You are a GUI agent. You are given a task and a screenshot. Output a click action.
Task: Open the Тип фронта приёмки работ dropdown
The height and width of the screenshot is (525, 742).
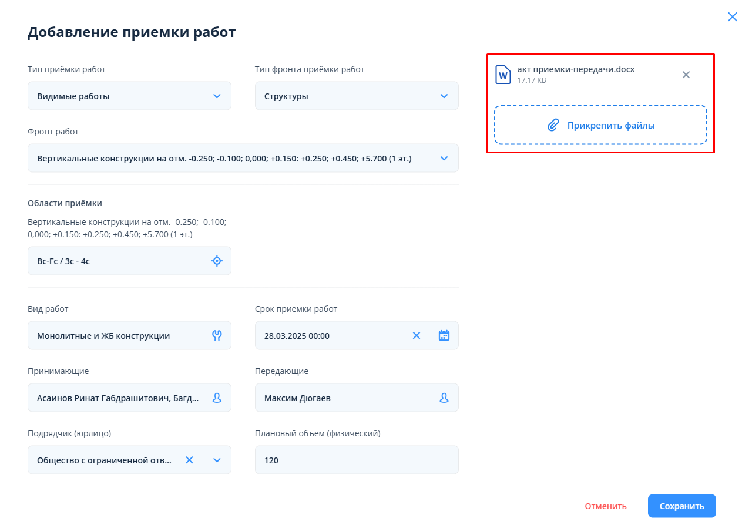tap(444, 96)
